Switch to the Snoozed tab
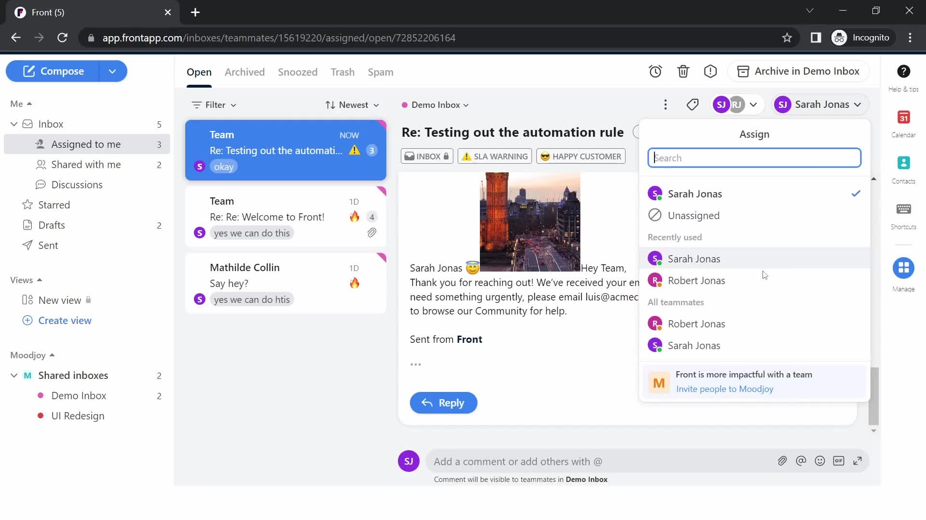Screen dimensions: 926x520 click(x=298, y=72)
